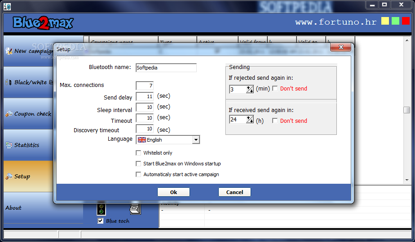Toggle Automaticaly start active campaign

(138, 174)
